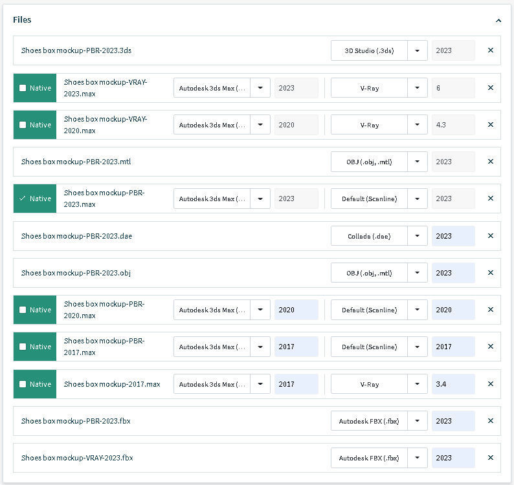Screen dimensions: 514x485
Task: Edit V-Ray version field showing 3.4
Action: coord(453,384)
